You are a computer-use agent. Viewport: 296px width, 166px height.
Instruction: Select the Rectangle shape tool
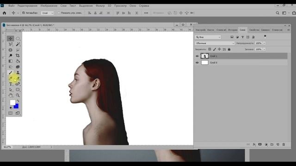pos(18,90)
